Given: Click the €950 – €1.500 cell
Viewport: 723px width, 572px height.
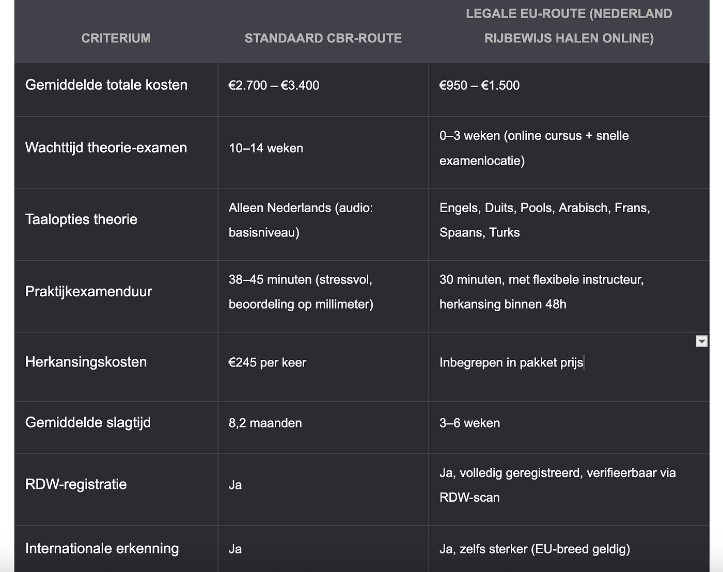Looking at the screenshot, I should click(x=479, y=86).
